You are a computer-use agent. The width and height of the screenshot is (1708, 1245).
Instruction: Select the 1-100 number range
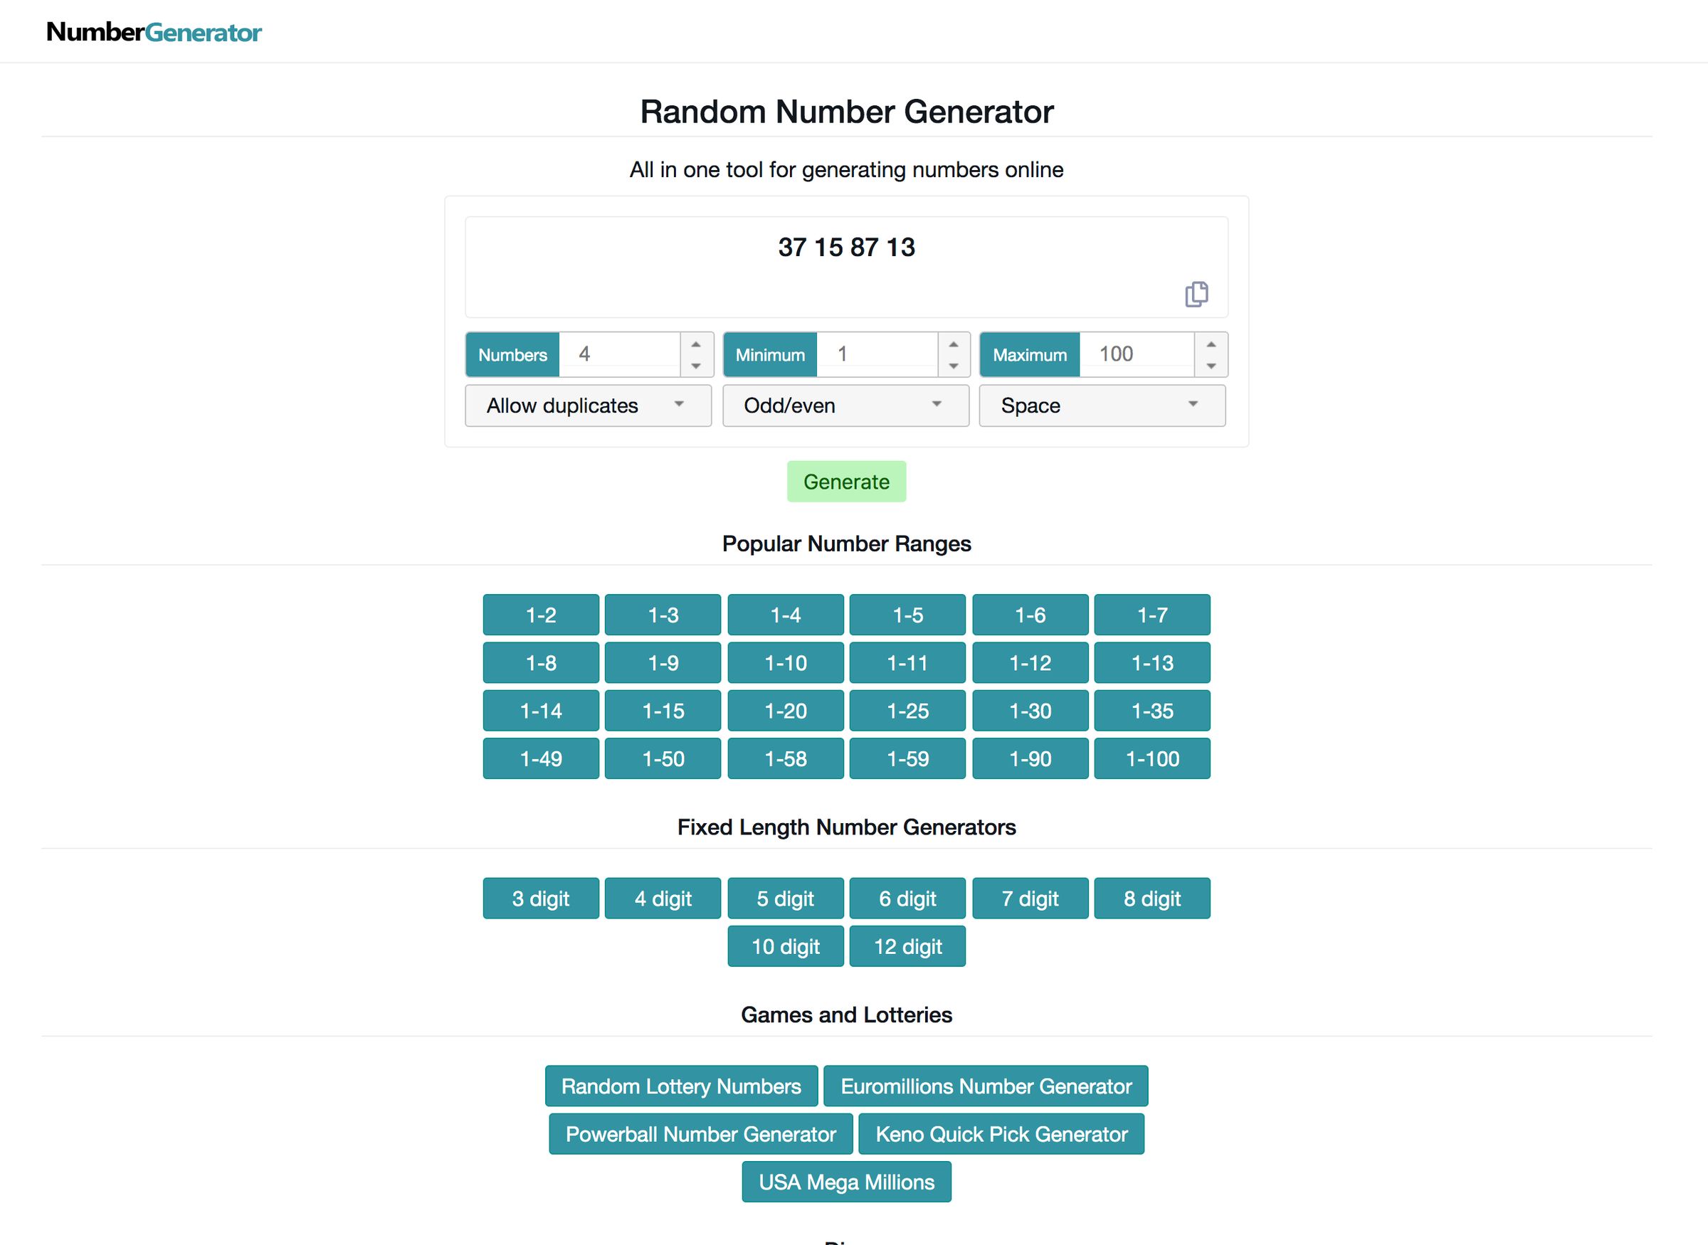tap(1152, 758)
